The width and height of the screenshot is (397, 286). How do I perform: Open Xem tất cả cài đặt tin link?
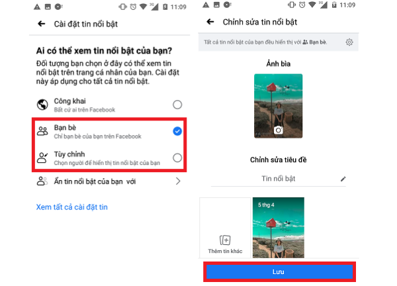click(72, 207)
